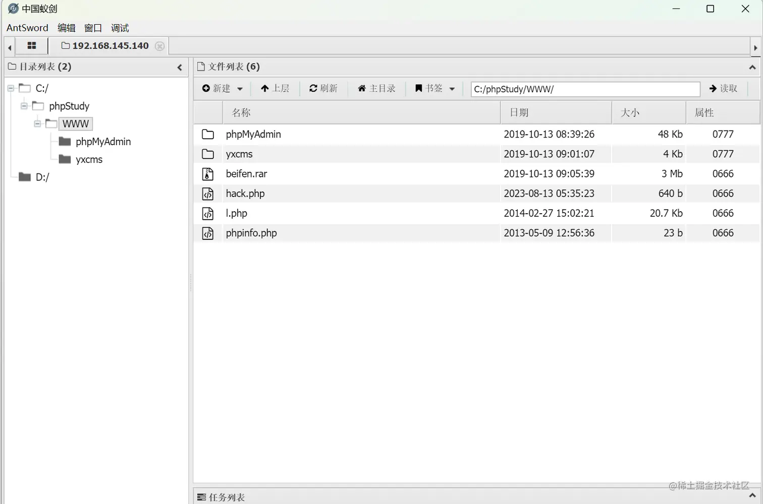Screen dimensions: 763x504
Task: Click the 文件列表 (6) panel title
Action: coord(234,67)
